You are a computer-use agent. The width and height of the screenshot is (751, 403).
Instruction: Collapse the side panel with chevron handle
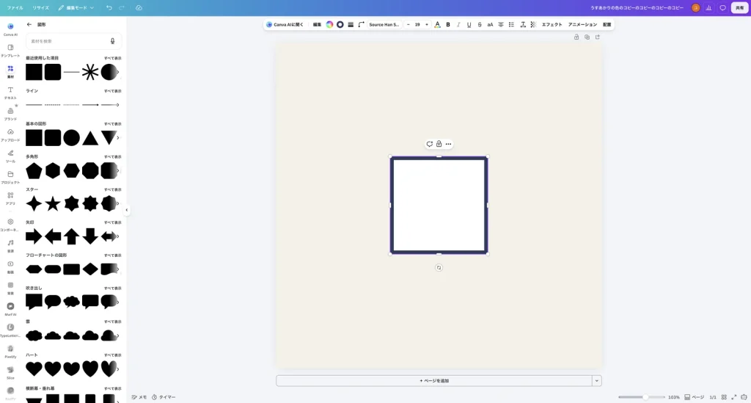(126, 210)
